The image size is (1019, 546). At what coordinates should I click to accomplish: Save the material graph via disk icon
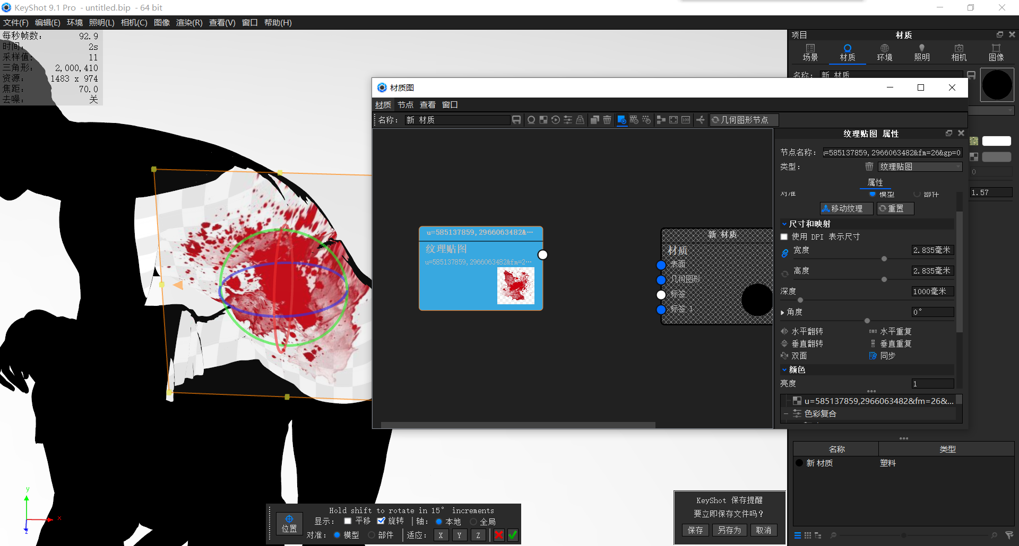point(516,120)
